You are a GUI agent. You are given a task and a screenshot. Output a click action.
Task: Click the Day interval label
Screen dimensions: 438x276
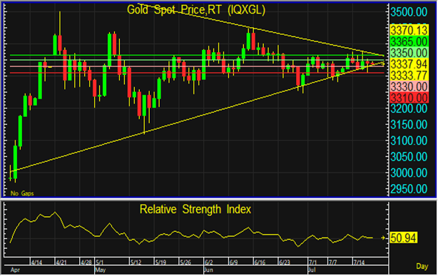(422, 266)
